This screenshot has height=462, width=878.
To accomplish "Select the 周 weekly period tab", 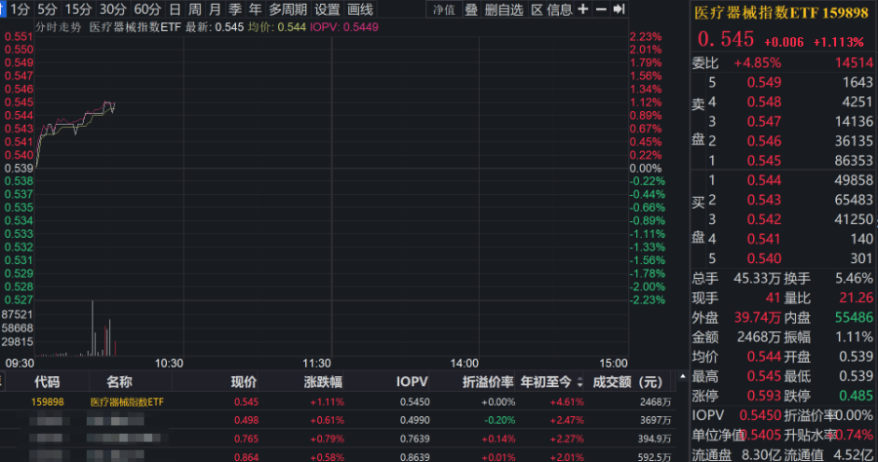I will [195, 10].
